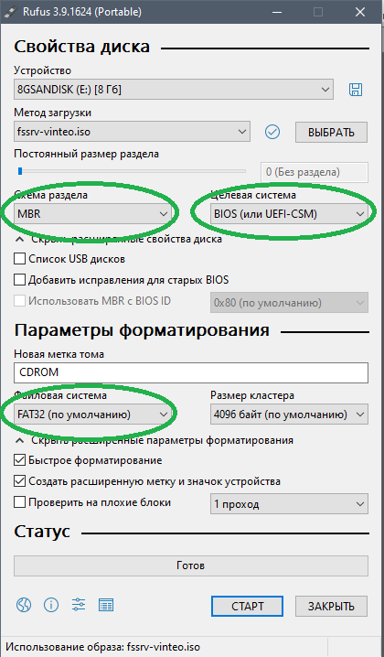Expand the Файловая система FAT32 dropdown

click(x=92, y=415)
